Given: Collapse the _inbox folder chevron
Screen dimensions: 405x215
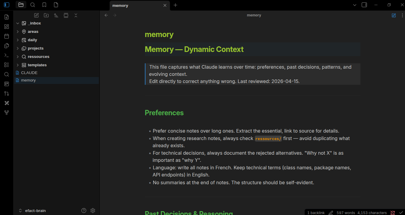Looking at the screenshot, I should click(18, 23).
